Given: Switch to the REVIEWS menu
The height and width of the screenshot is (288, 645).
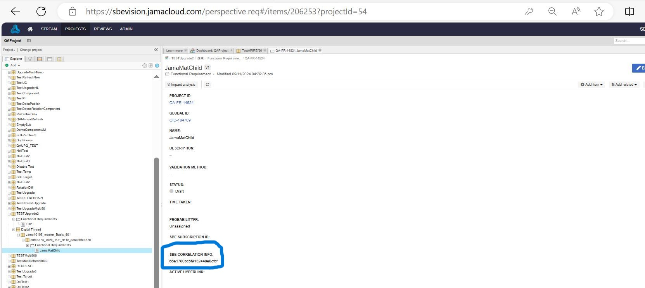Looking at the screenshot, I should tap(103, 29).
